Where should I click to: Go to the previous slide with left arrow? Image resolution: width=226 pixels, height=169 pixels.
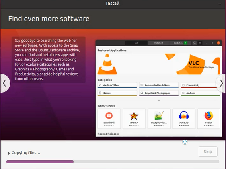[5, 83]
